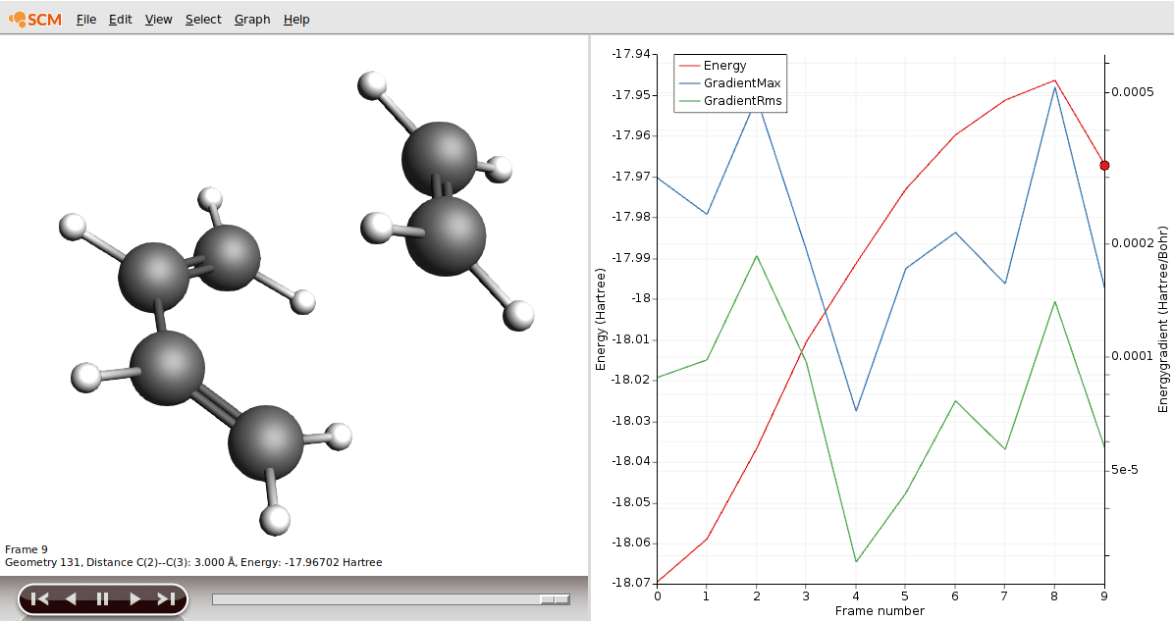
Task: Open the Select menu
Action: [203, 20]
